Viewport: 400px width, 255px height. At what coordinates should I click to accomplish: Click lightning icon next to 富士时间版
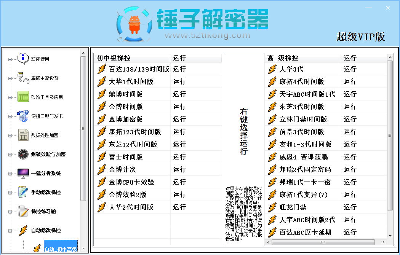click(102, 157)
